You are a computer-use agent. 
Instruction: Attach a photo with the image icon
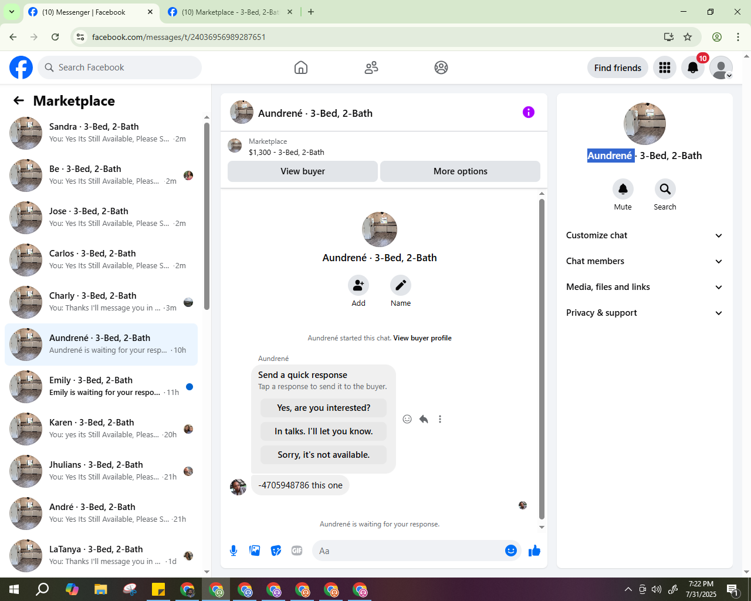pyautogui.click(x=255, y=551)
